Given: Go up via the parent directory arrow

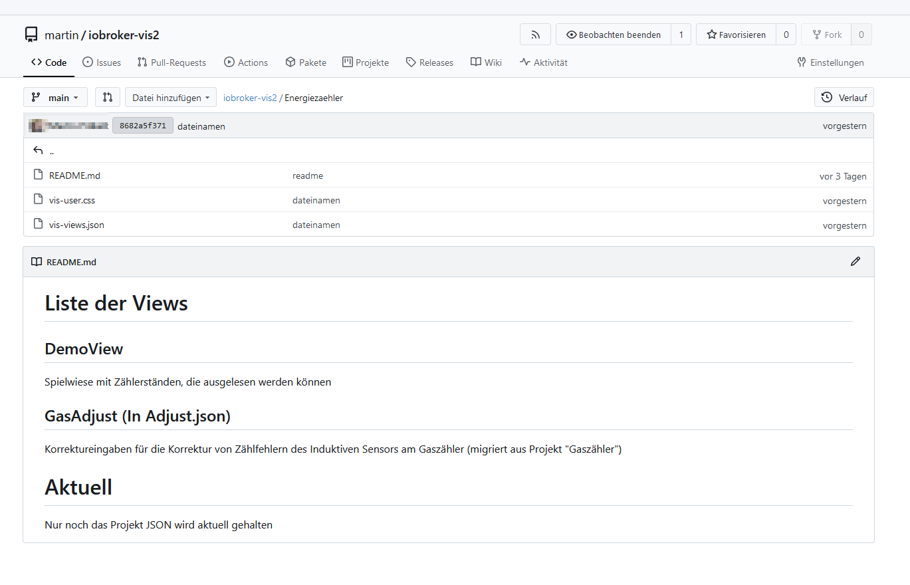Looking at the screenshot, I should pyautogui.click(x=38, y=151).
